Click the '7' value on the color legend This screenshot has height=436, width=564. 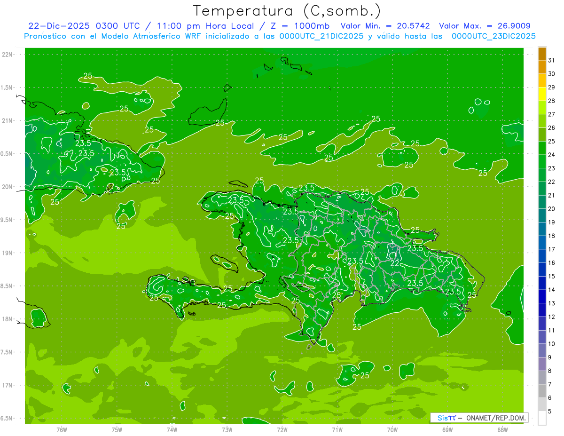pos(550,385)
